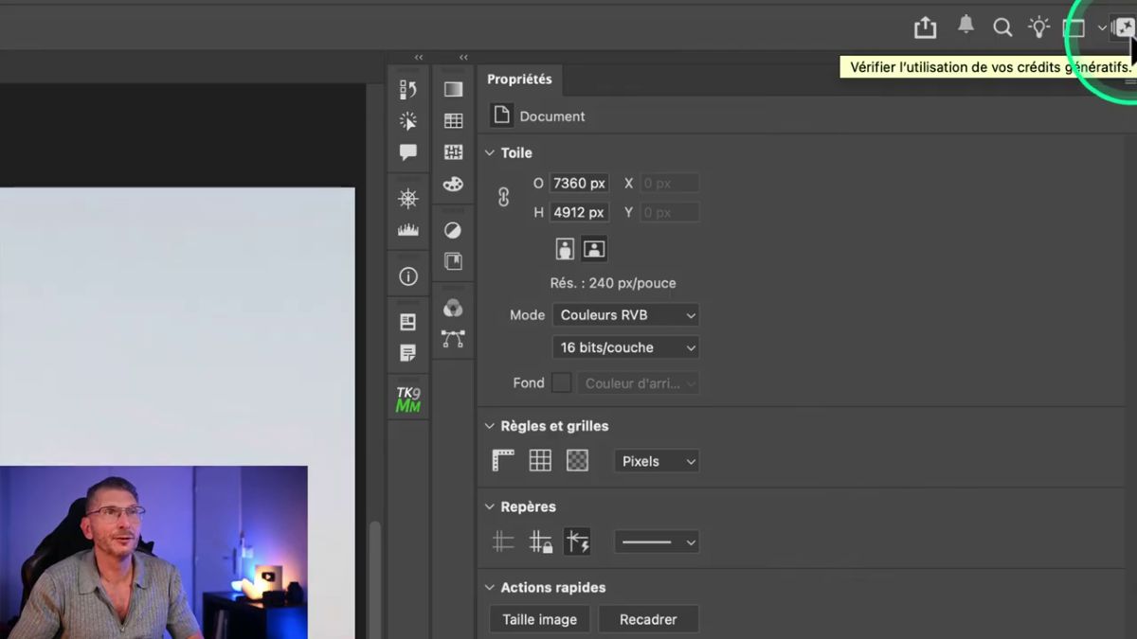Screen dimensions: 1137x639
Task: Open the Propriétés panel options menu
Action: (x=1129, y=82)
